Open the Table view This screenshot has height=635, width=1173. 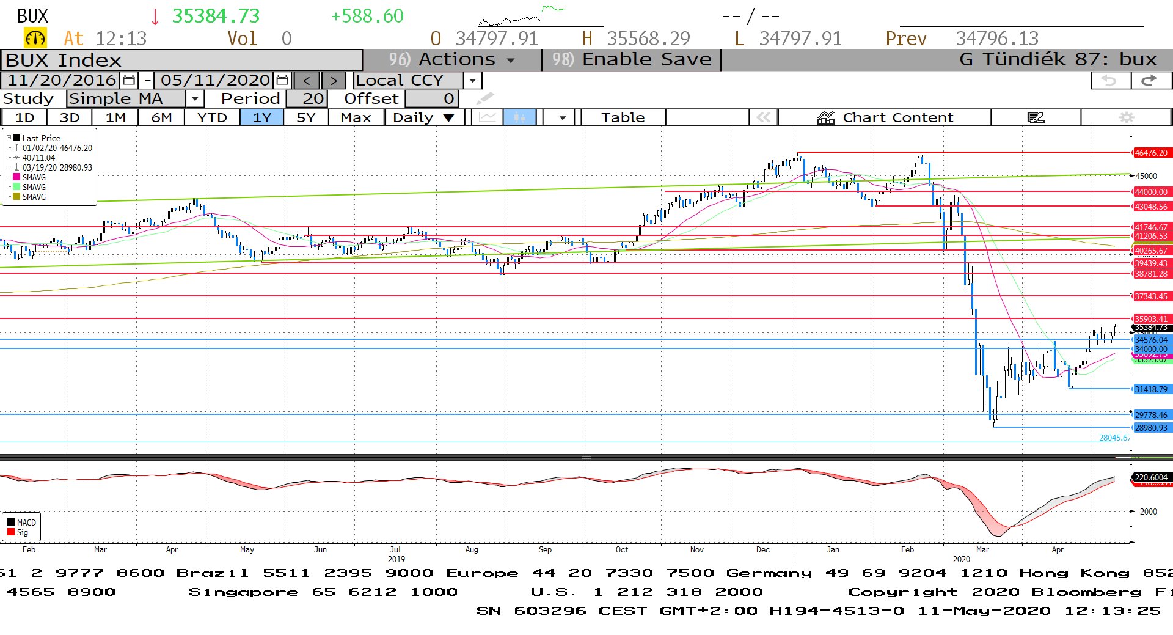[623, 117]
